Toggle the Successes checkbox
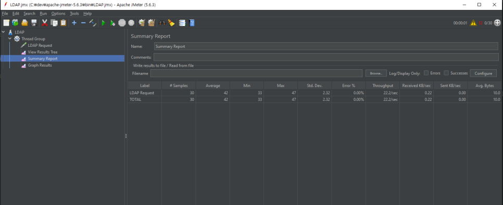 [x=446, y=73]
